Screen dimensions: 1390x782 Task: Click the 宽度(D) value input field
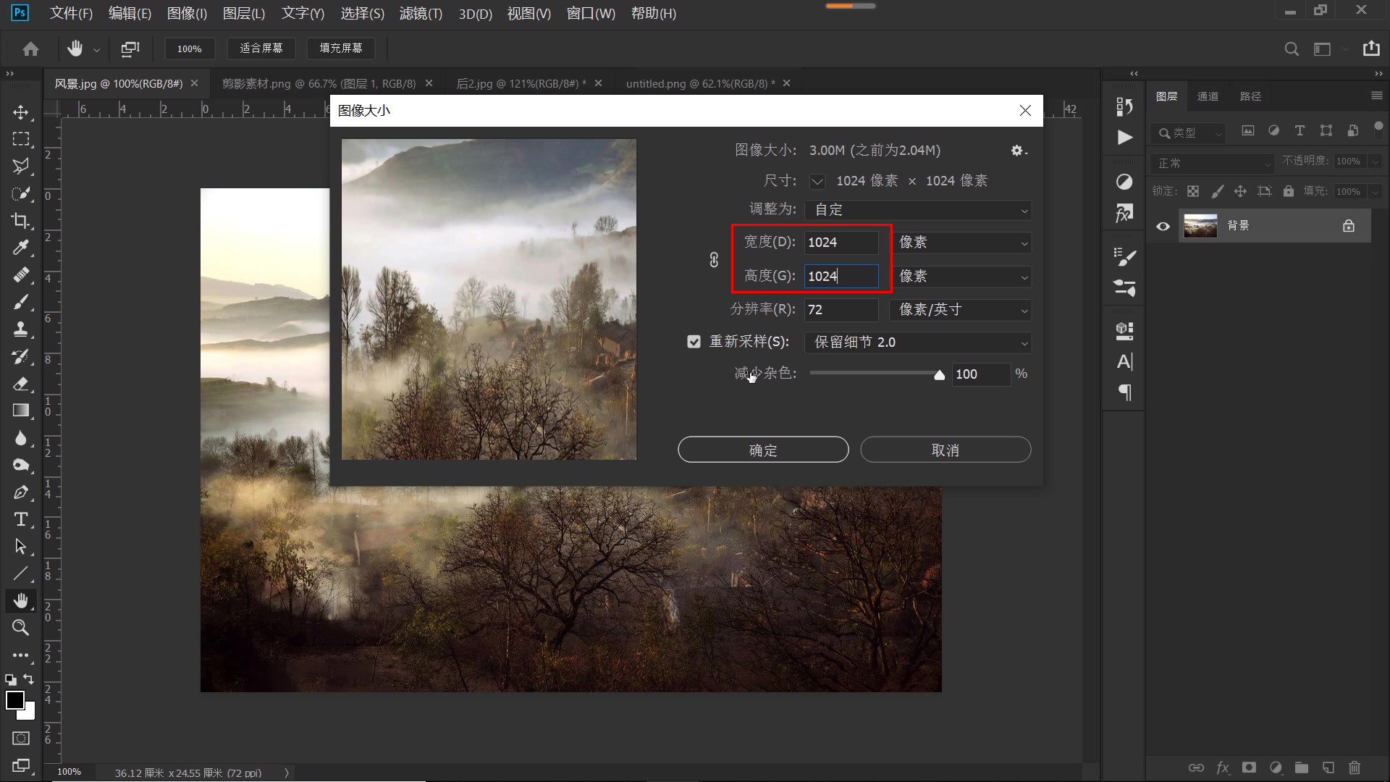point(841,243)
